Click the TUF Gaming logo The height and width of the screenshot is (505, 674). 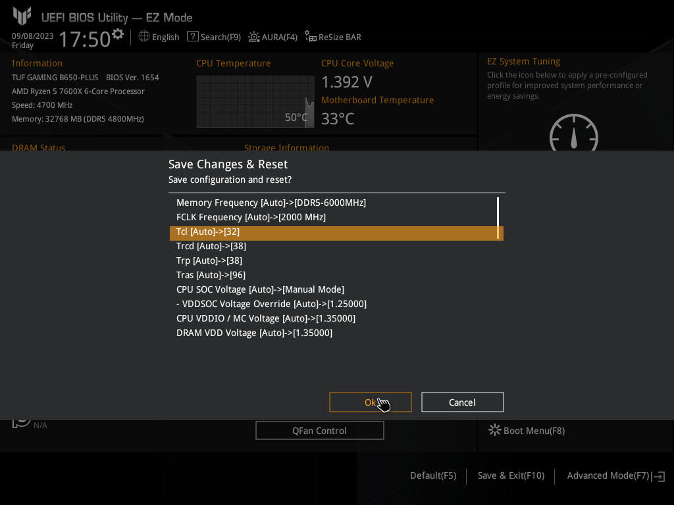pos(22,16)
